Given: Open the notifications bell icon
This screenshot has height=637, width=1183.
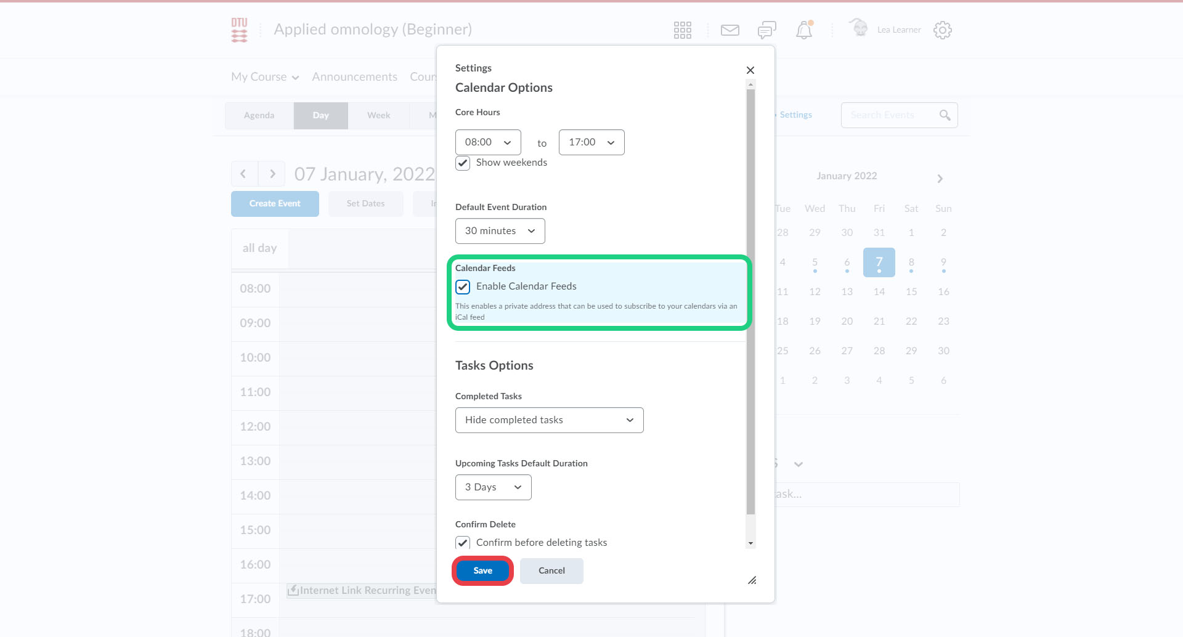Looking at the screenshot, I should (x=804, y=30).
